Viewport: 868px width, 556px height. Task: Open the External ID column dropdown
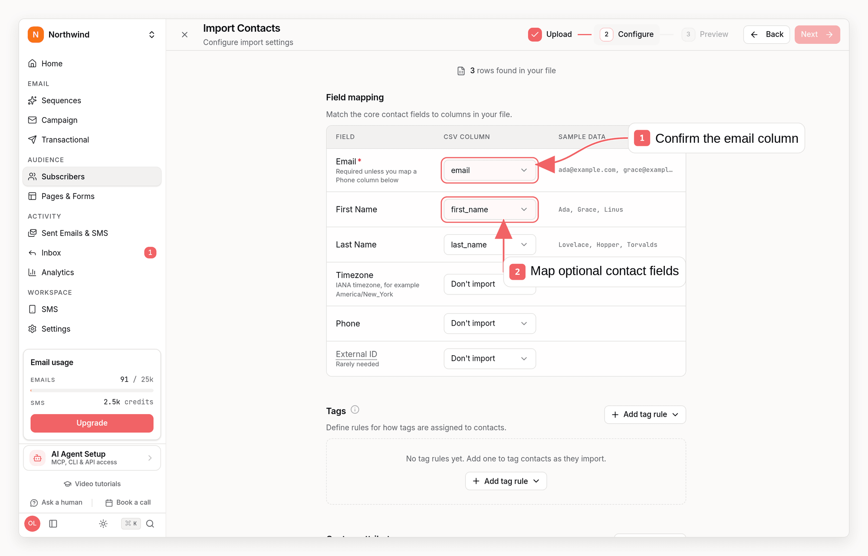490,359
